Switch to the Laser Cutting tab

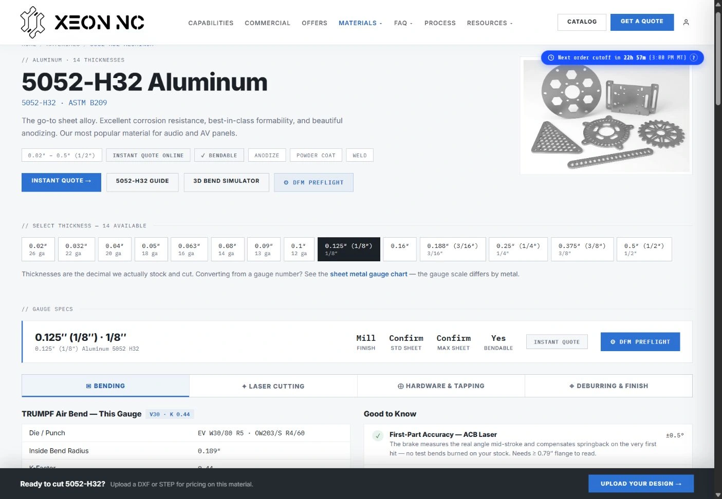point(273,386)
